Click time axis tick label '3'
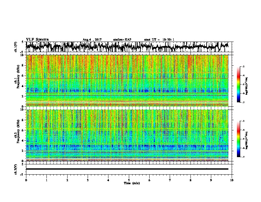Viewport: 261px width, 202px height. (88, 180)
